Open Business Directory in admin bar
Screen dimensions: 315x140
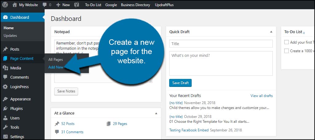tap(135, 5)
